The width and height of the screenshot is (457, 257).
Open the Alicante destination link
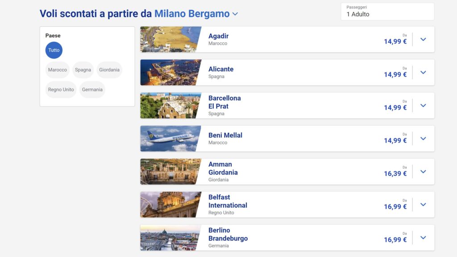click(x=221, y=69)
